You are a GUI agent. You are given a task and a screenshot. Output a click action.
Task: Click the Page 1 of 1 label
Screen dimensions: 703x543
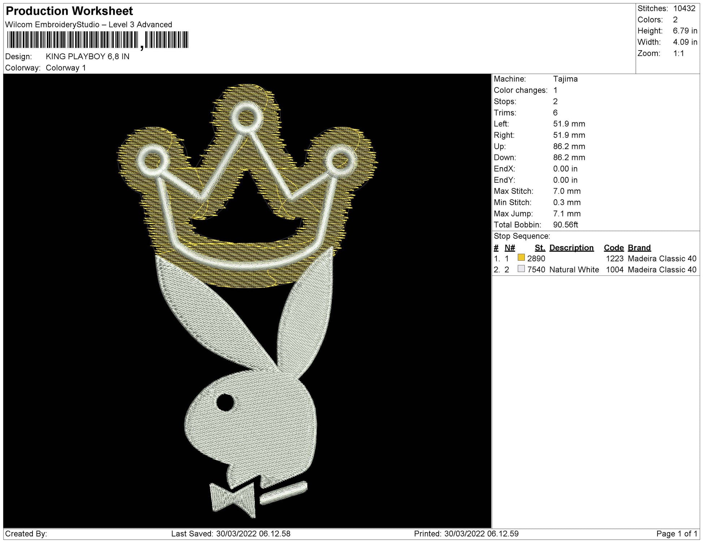click(678, 533)
